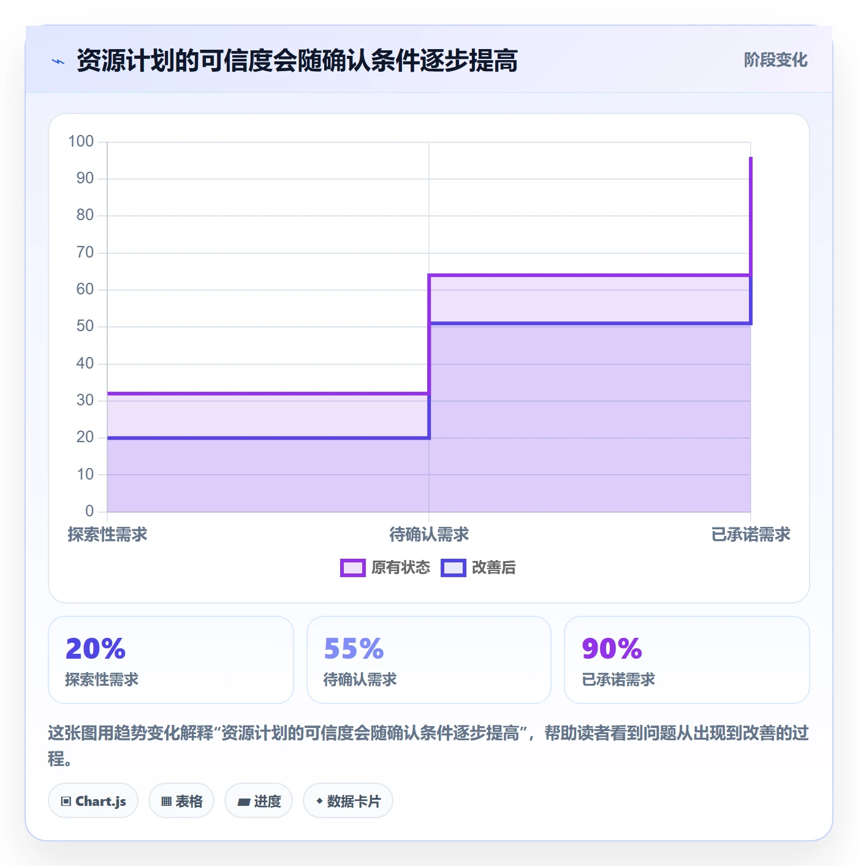Image resolution: width=858 pixels, height=866 pixels.
Task: Click the diamond icon in 数据卡片 chip
Action: click(x=319, y=800)
